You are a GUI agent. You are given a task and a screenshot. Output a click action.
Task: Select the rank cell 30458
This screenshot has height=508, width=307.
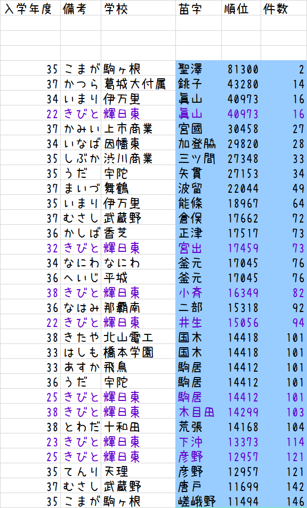point(241,128)
